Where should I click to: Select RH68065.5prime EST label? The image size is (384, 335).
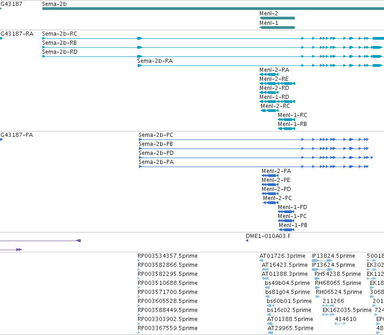point(338,283)
